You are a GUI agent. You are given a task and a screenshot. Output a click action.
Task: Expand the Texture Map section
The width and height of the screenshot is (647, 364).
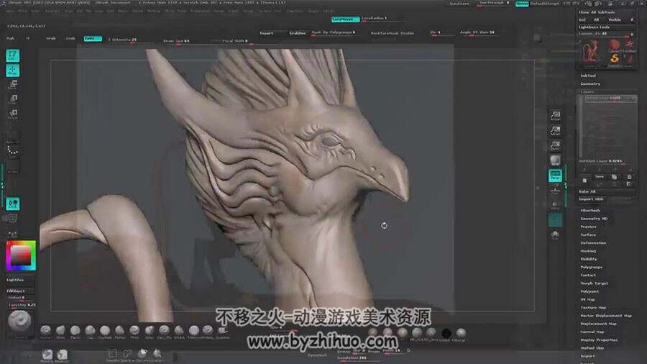coord(593,307)
